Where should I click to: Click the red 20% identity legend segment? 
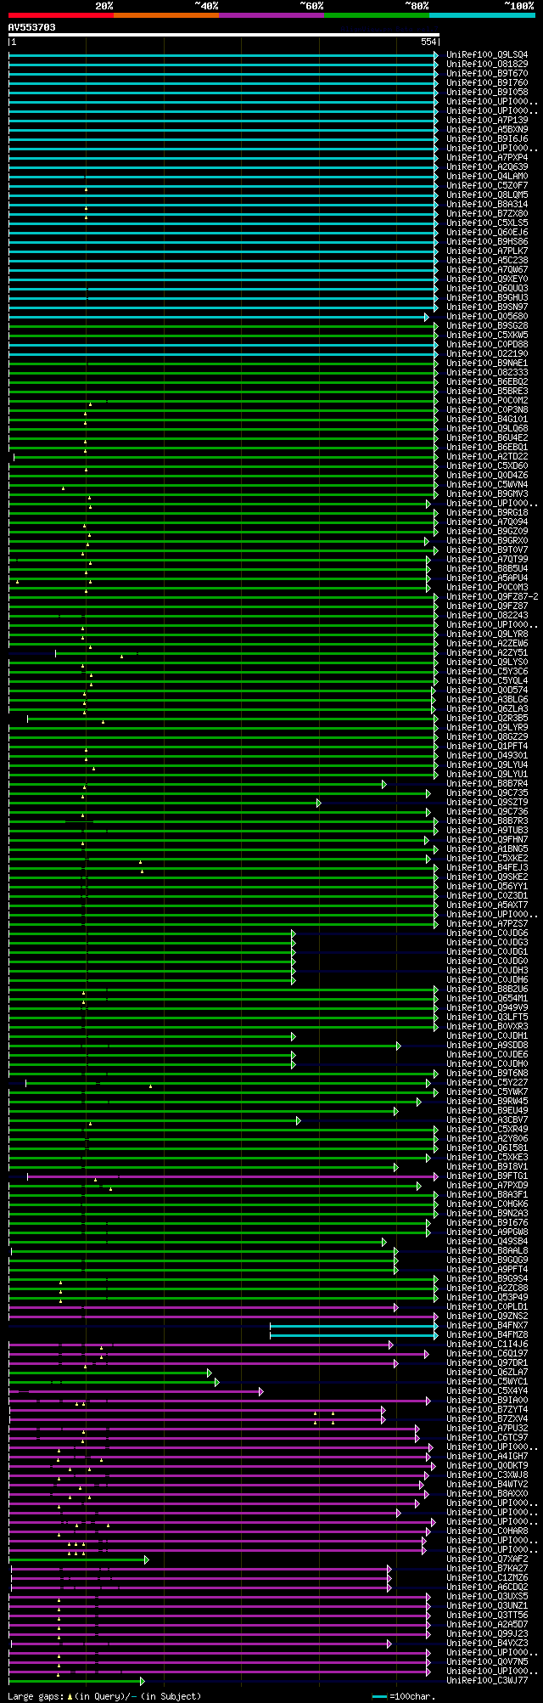pos(60,15)
